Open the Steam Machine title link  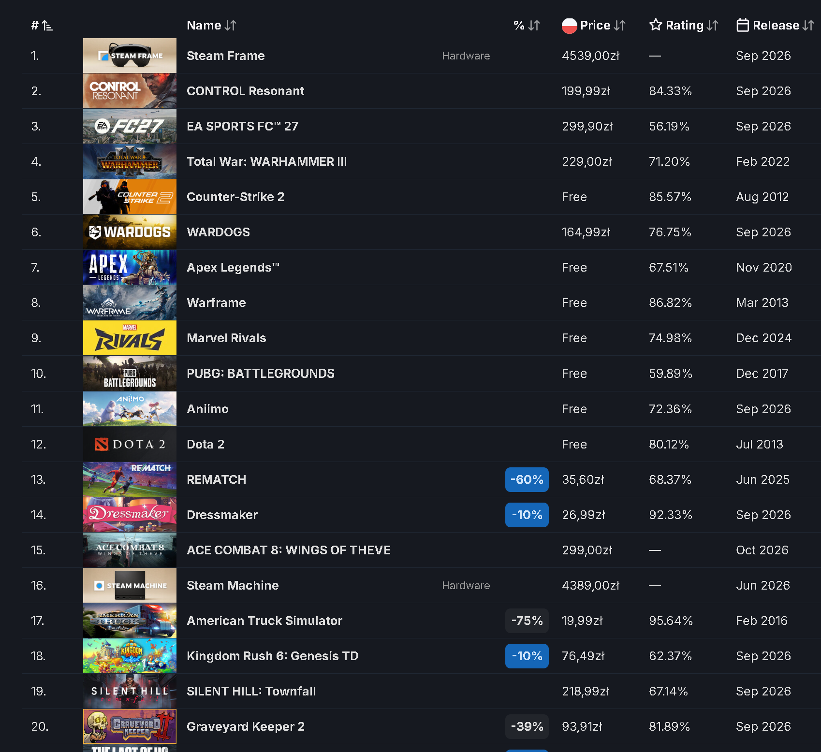click(x=233, y=585)
